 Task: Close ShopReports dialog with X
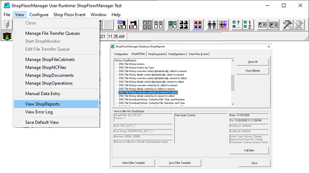[269, 47]
